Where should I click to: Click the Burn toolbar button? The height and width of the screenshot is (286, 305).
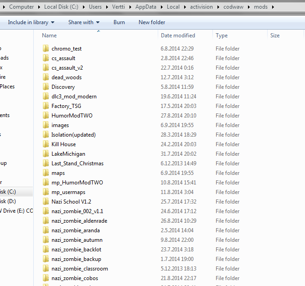point(119,22)
